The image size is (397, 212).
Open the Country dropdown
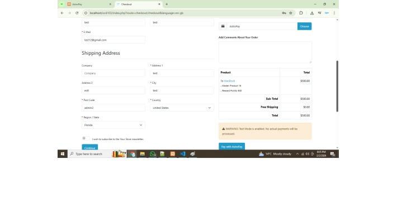(182, 108)
